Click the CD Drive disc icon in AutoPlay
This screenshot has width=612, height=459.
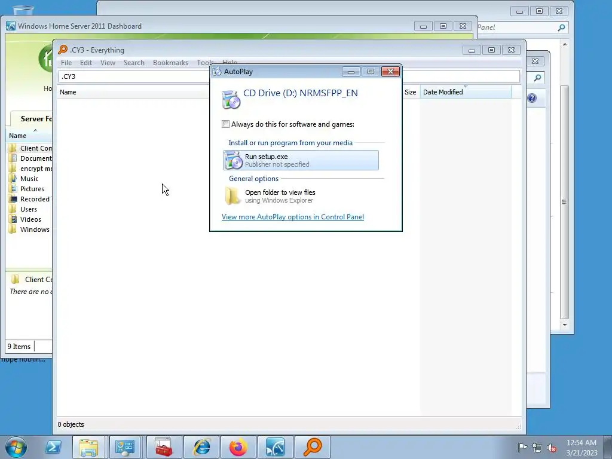click(x=231, y=99)
